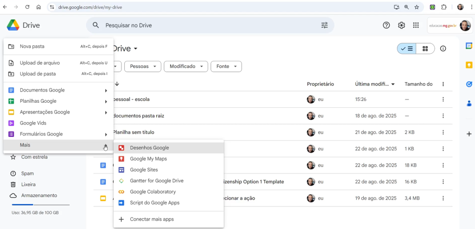Screen dimensions: 475x229
Task: Open Google Contacts side panel icon
Action: (469, 103)
